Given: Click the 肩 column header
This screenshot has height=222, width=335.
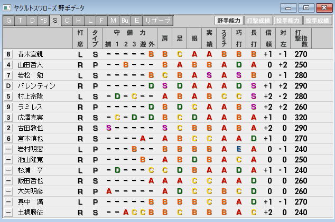Looking at the screenshot, I should point(165,38).
